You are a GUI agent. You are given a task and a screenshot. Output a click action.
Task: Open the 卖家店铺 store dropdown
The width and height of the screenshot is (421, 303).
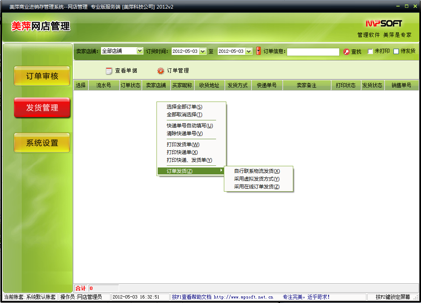pyautogui.click(x=140, y=51)
